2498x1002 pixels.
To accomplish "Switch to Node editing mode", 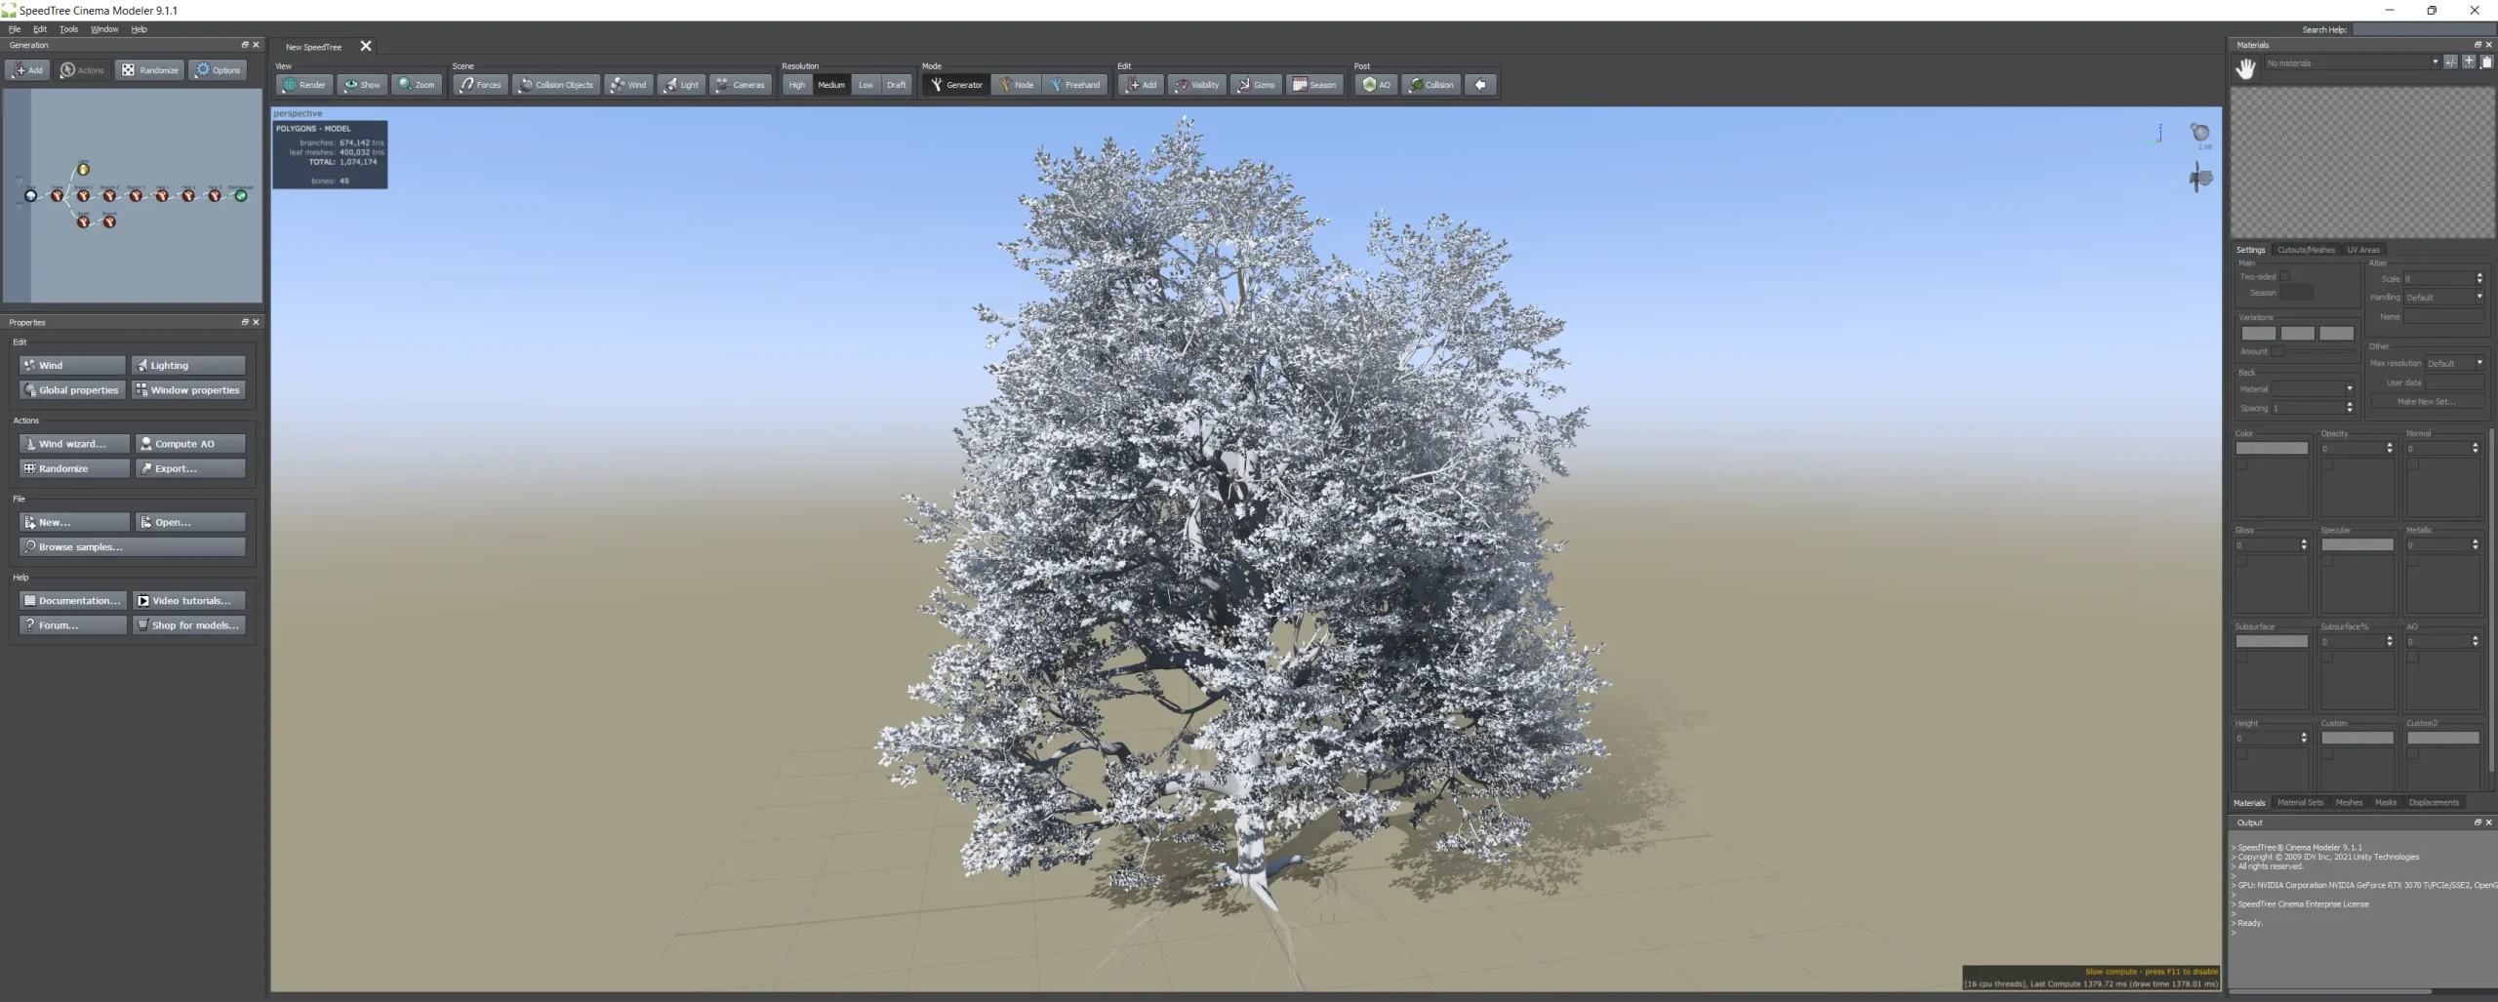I will 1016,85.
